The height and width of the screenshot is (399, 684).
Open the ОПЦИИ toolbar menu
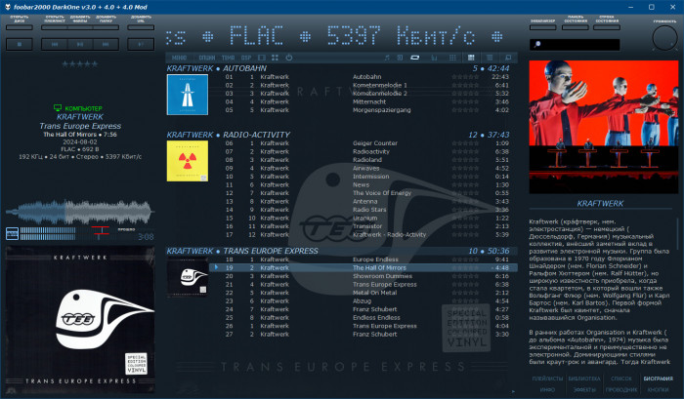point(207,58)
